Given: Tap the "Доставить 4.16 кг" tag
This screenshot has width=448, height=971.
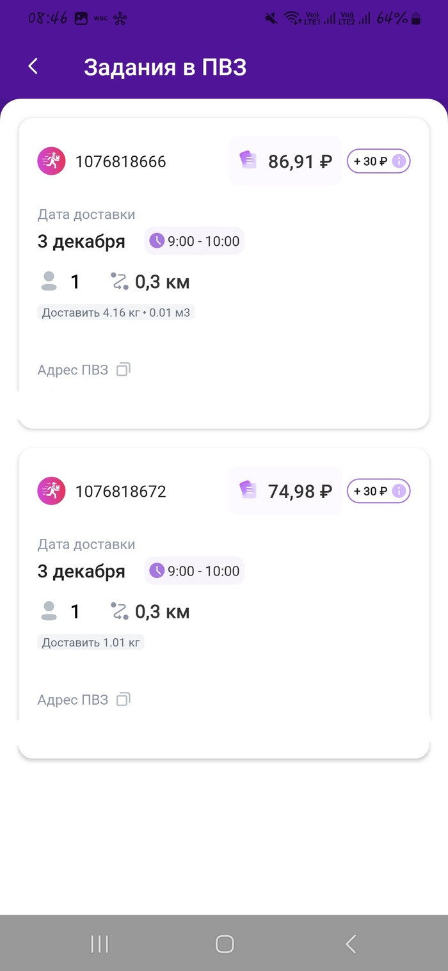Looking at the screenshot, I should pyautogui.click(x=116, y=313).
